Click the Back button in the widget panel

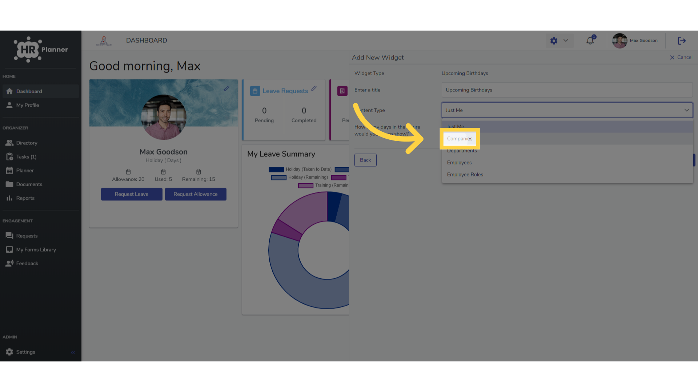pos(365,160)
